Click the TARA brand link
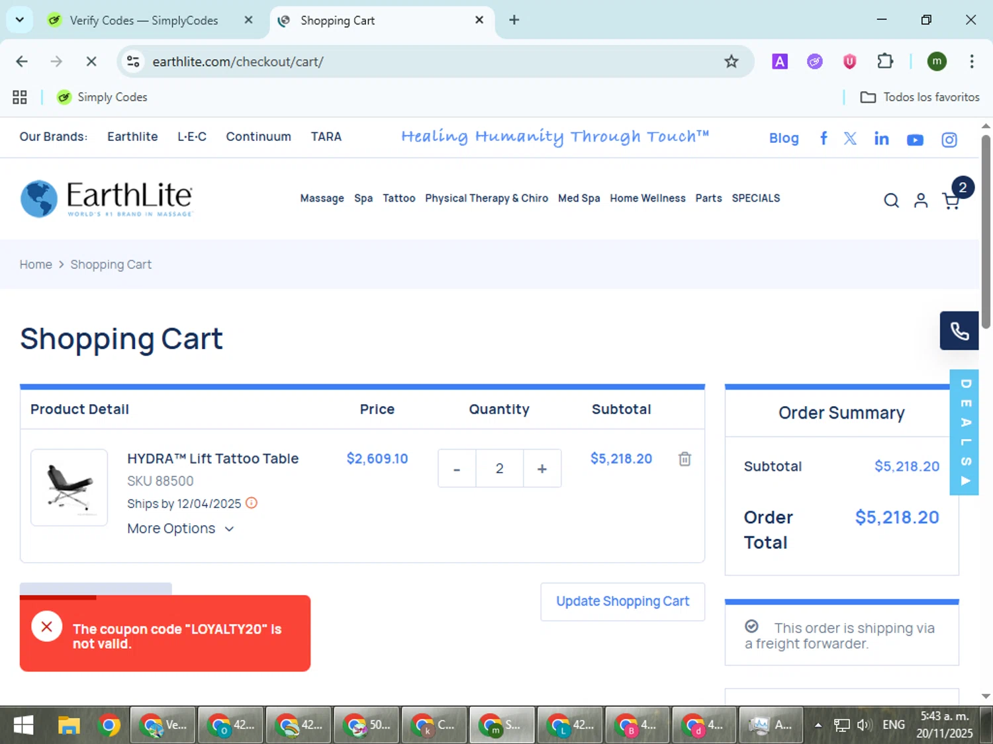 click(x=326, y=136)
